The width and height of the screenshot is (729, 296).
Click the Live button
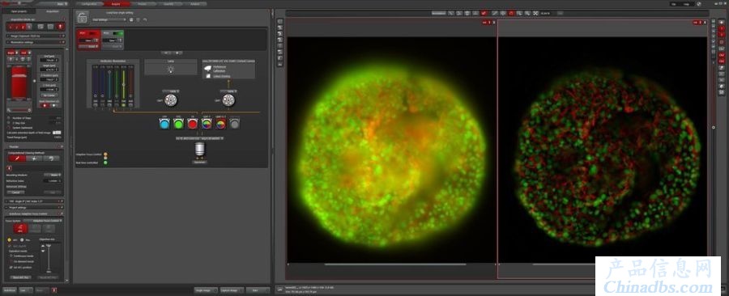26,290
